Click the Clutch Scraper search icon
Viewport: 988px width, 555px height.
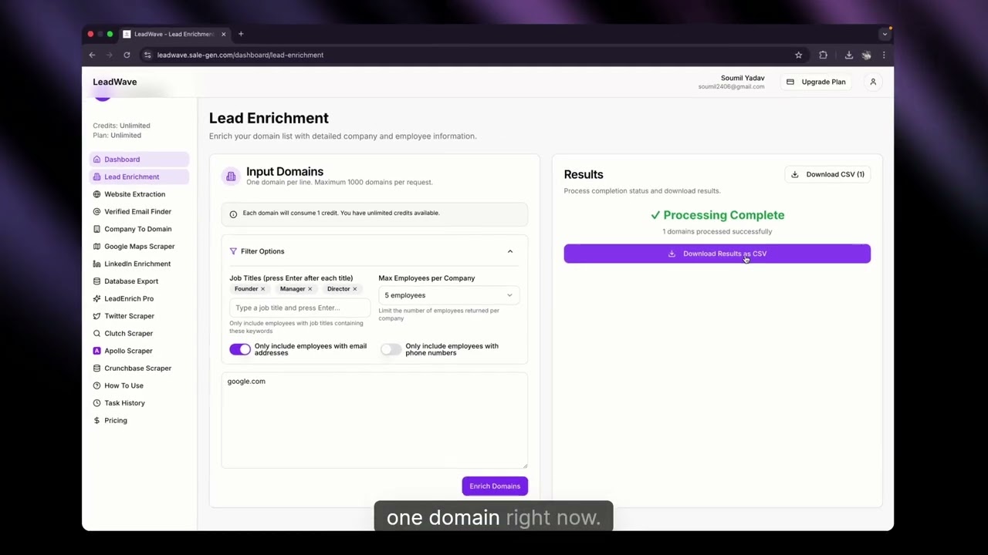(x=96, y=333)
